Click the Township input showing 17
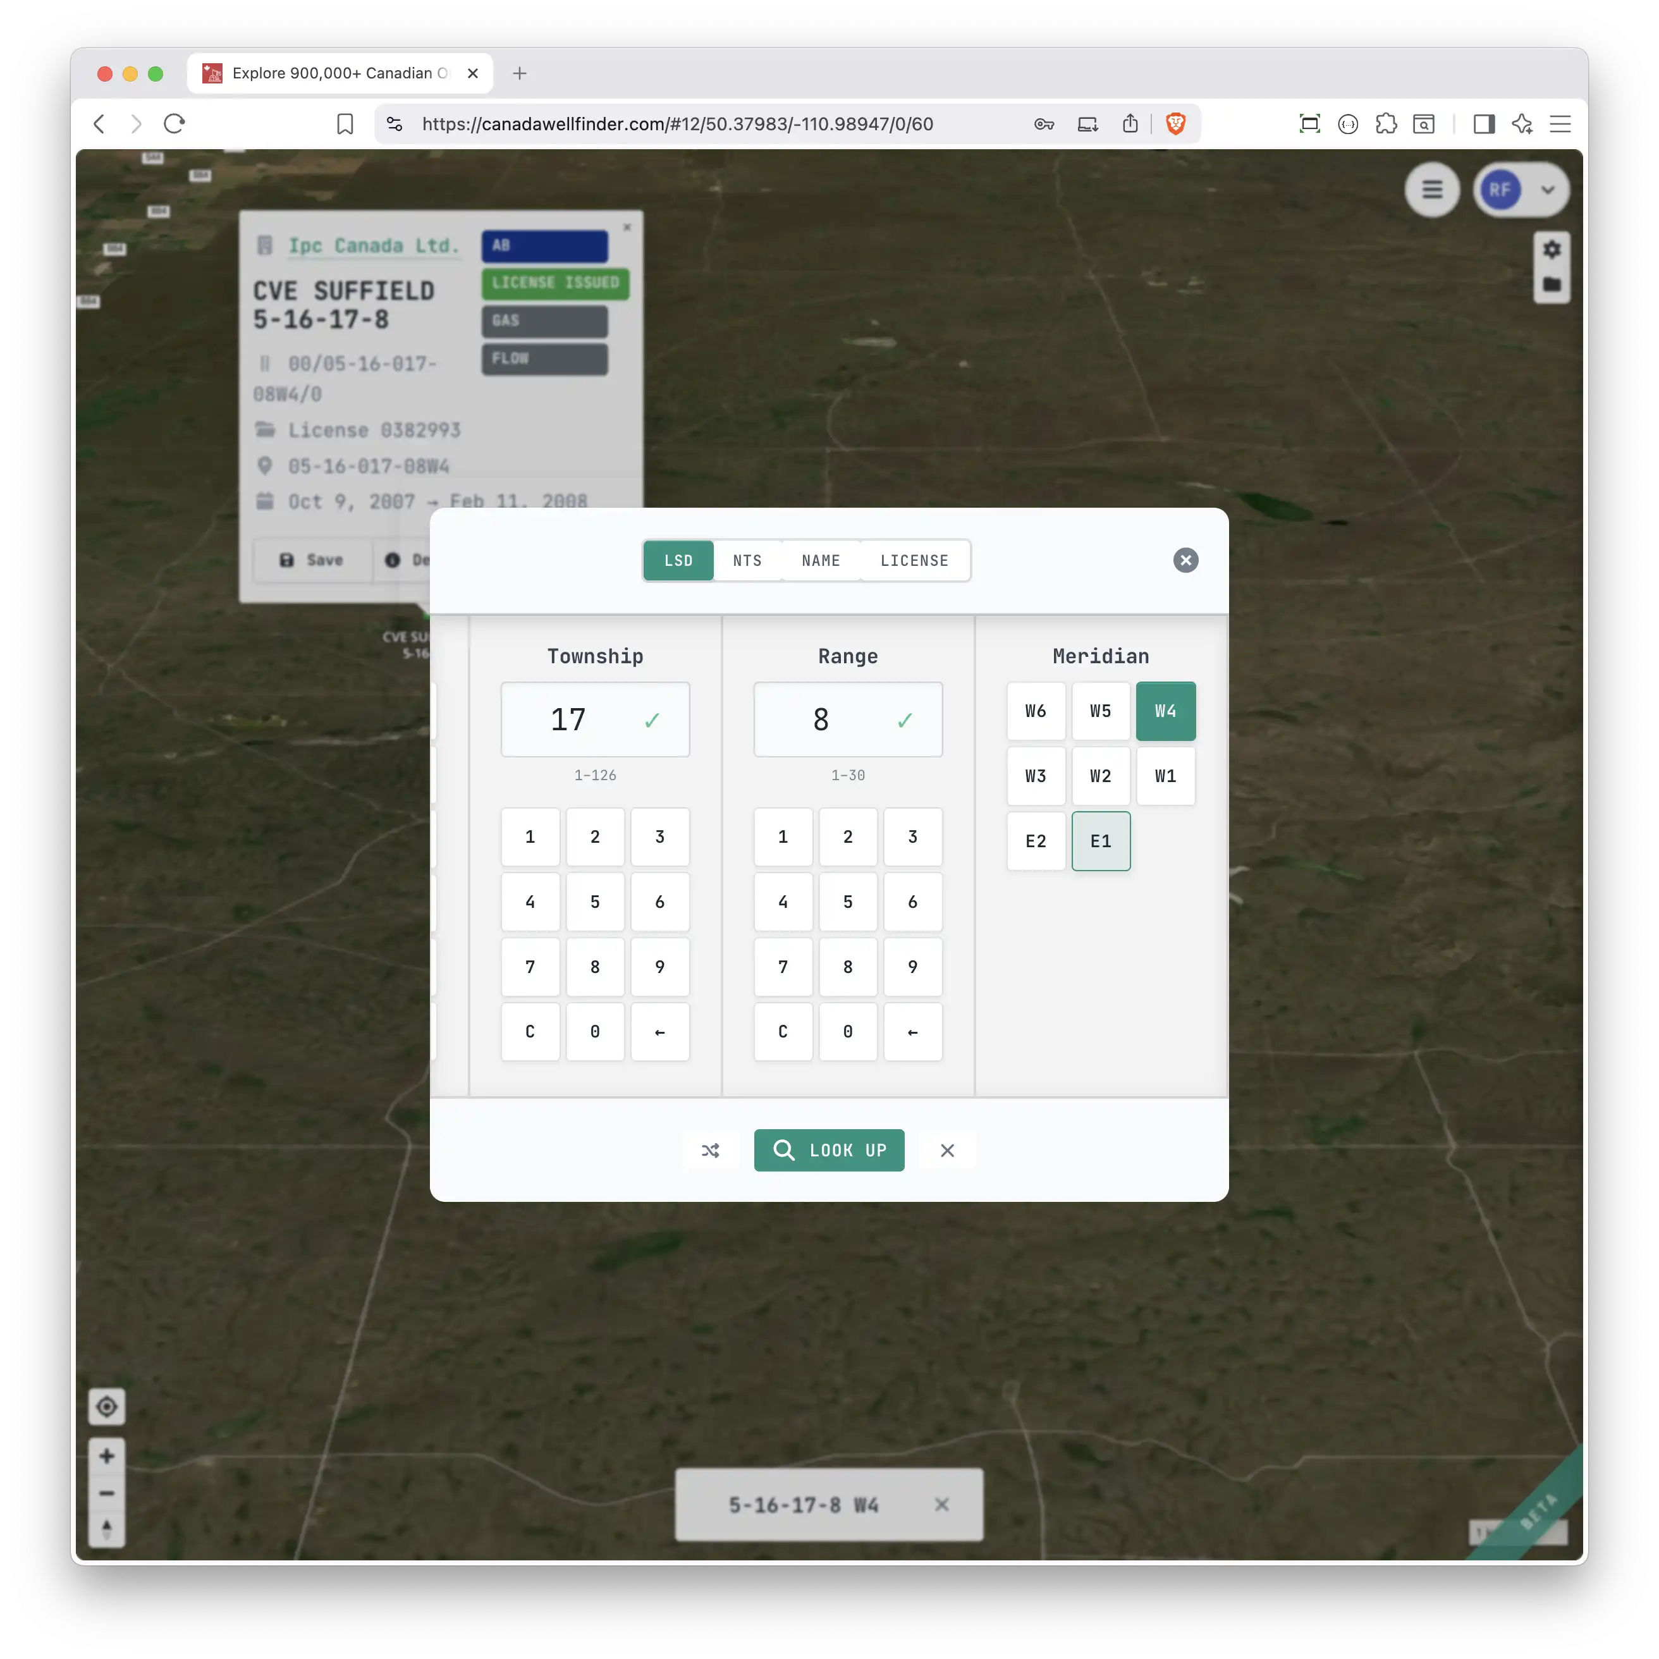The image size is (1659, 1659). coord(595,719)
